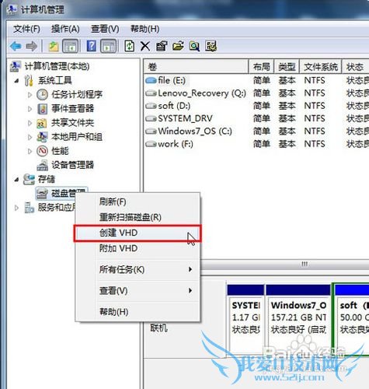Expand the 本地用户和组 node arrow
The height and width of the screenshot is (389, 369).
click(30, 137)
